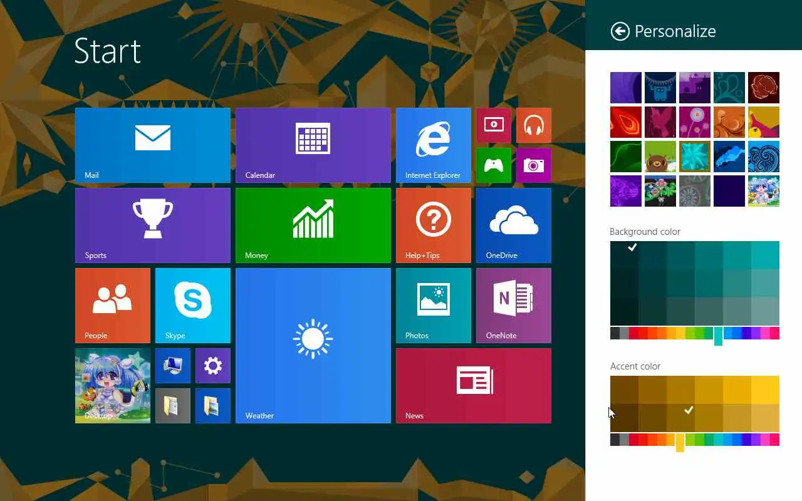The height and width of the screenshot is (501, 802).
Task: Open the Mail tile
Action: point(153,145)
